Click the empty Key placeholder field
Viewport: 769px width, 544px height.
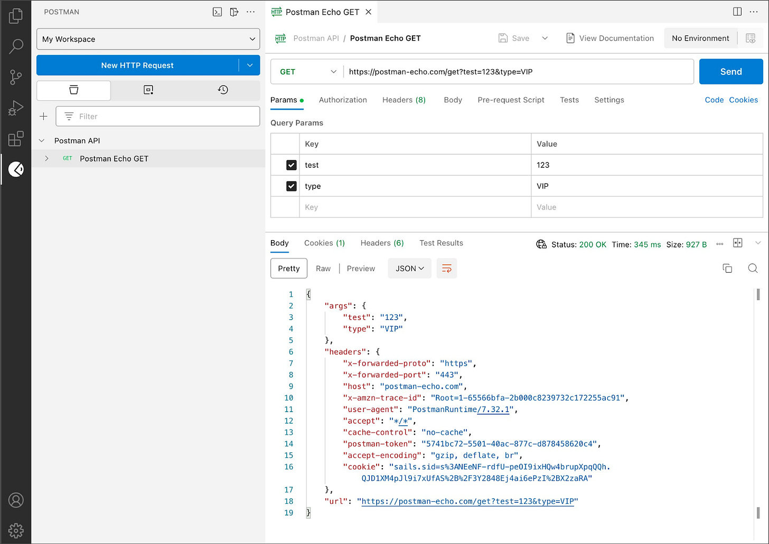click(415, 207)
